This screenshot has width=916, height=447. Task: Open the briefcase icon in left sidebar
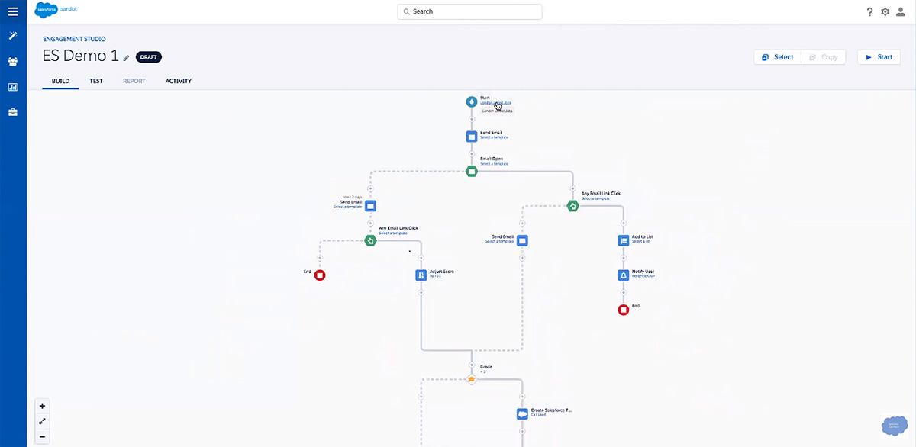coord(13,112)
